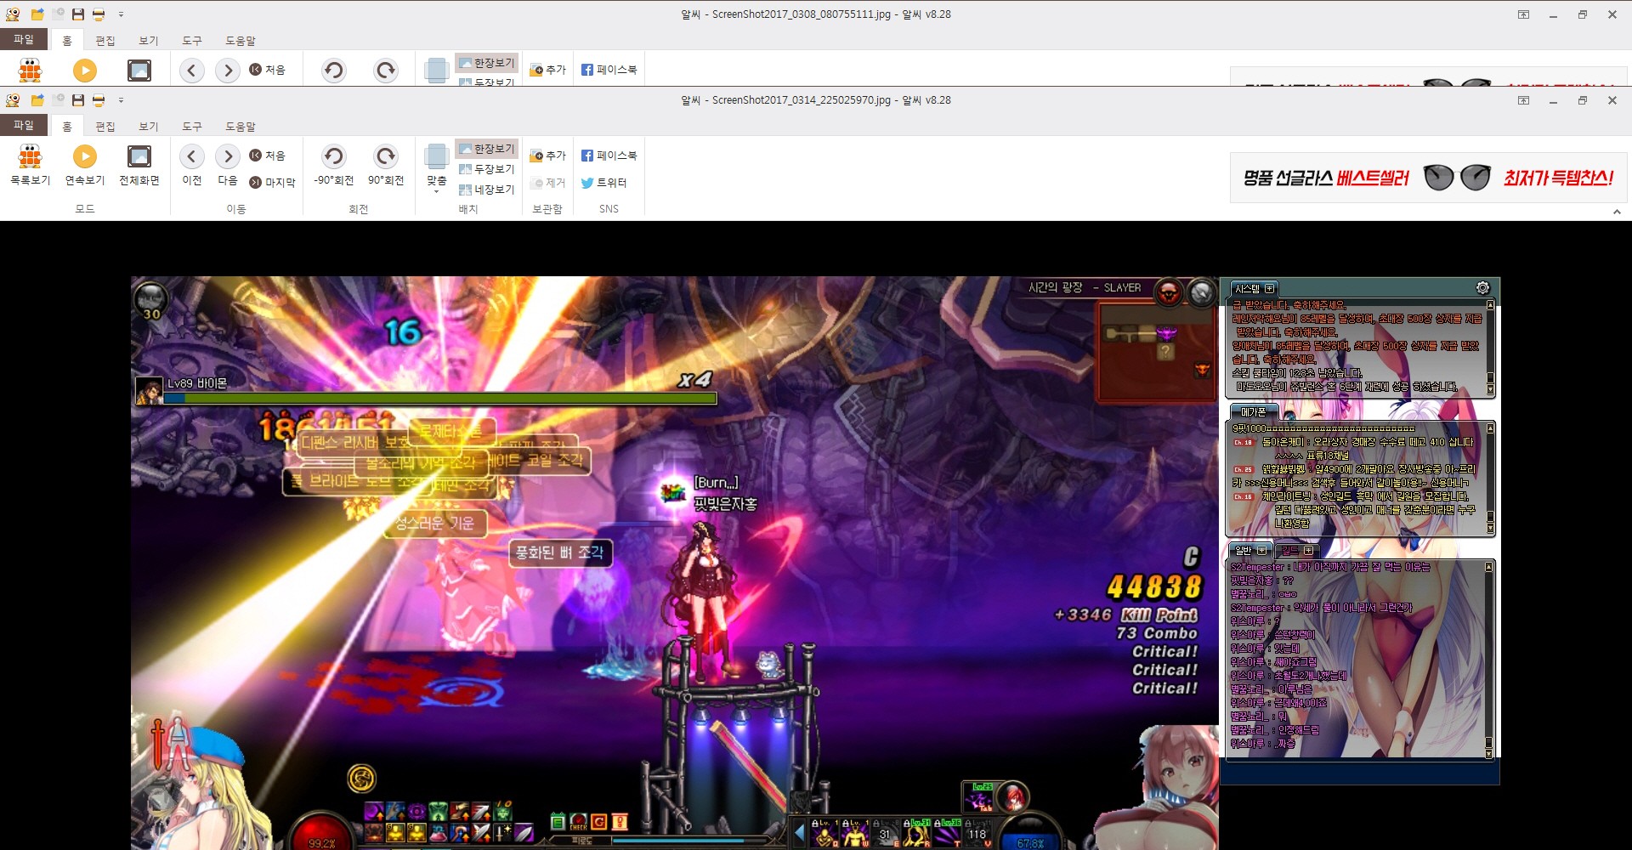
Task: Click the ALSee app icon in the 0308 title bar
Action: (13, 14)
